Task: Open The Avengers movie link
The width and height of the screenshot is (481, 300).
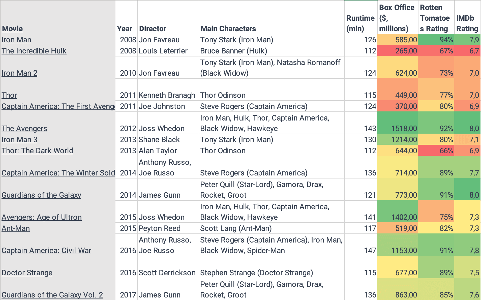Action: [24, 129]
